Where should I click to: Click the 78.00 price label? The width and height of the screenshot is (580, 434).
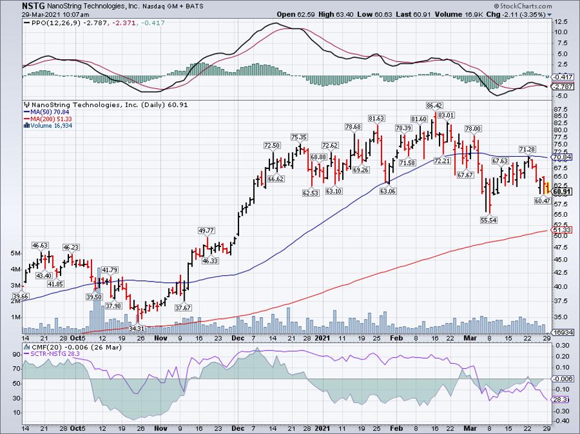point(473,129)
